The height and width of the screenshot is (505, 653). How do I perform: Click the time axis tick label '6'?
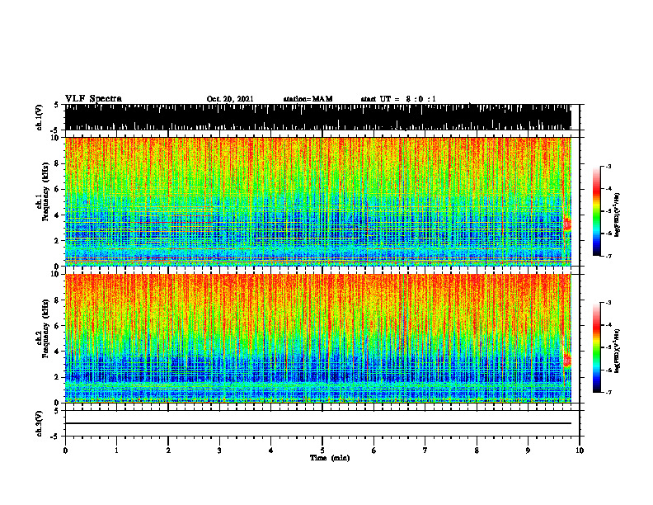pyautogui.click(x=374, y=451)
